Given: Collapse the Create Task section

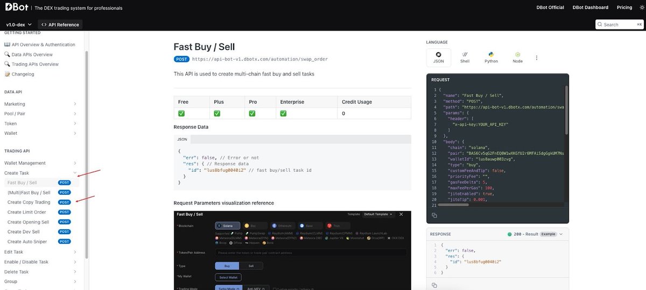Looking at the screenshot, I should (x=40, y=173).
